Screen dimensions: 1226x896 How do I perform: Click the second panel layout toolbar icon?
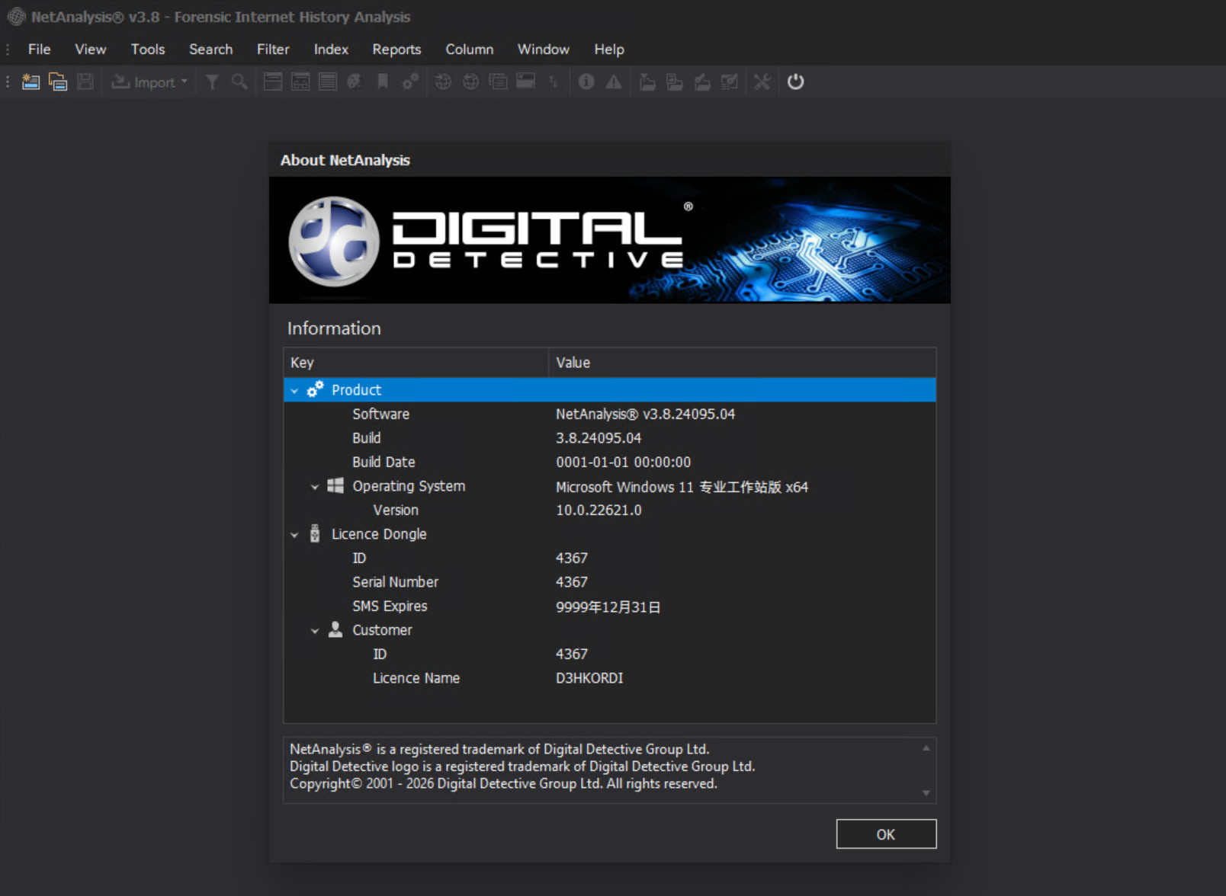300,82
